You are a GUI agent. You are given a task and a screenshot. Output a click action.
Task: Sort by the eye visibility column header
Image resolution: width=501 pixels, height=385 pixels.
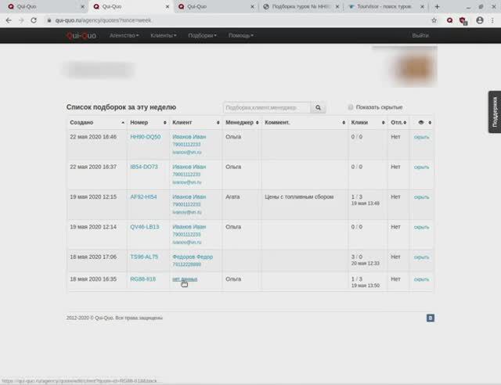pyautogui.click(x=421, y=123)
